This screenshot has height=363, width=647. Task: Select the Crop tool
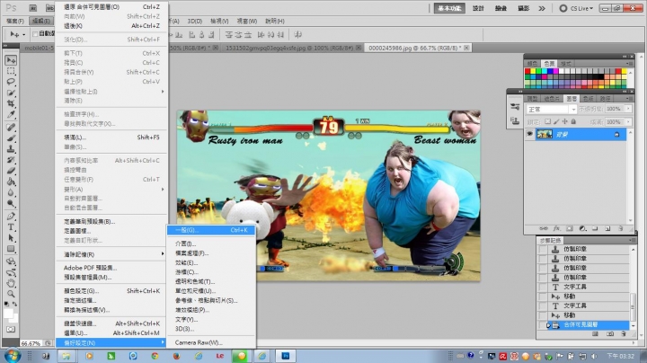click(x=11, y=103)
